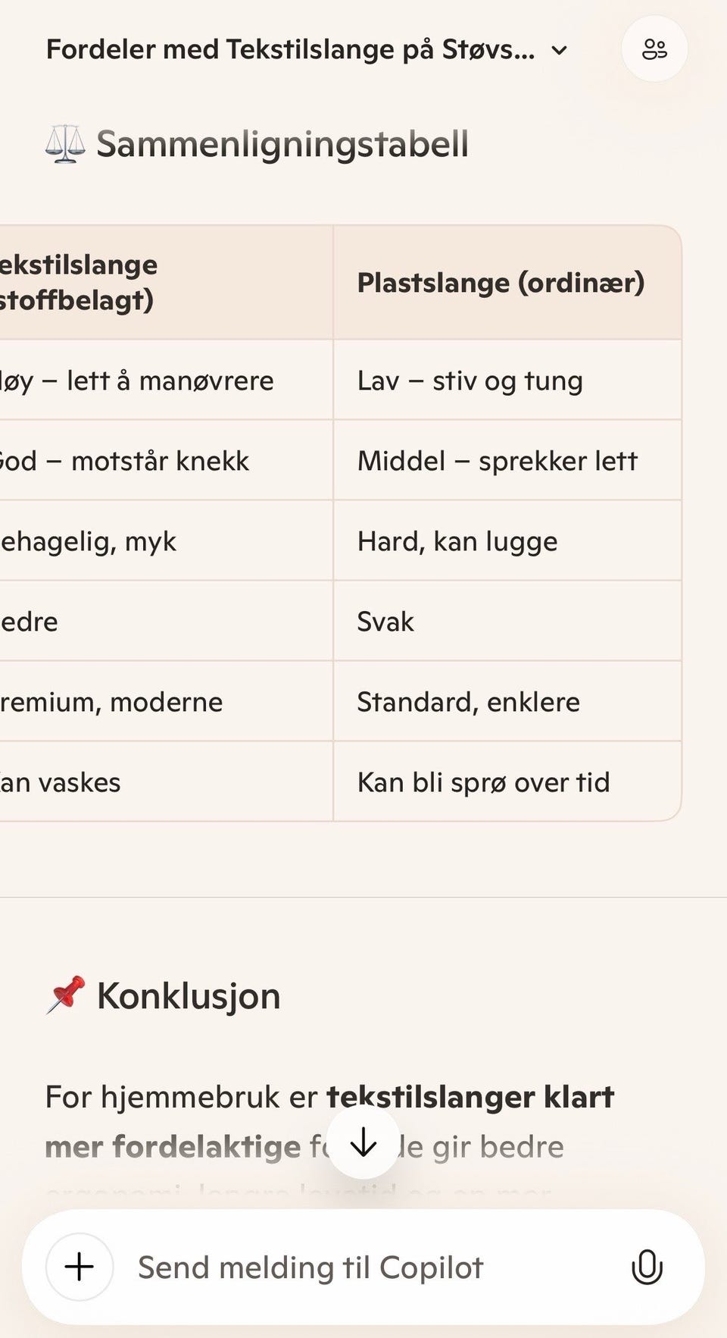Tap the microphone voice input icon

tap(647, 1267)
